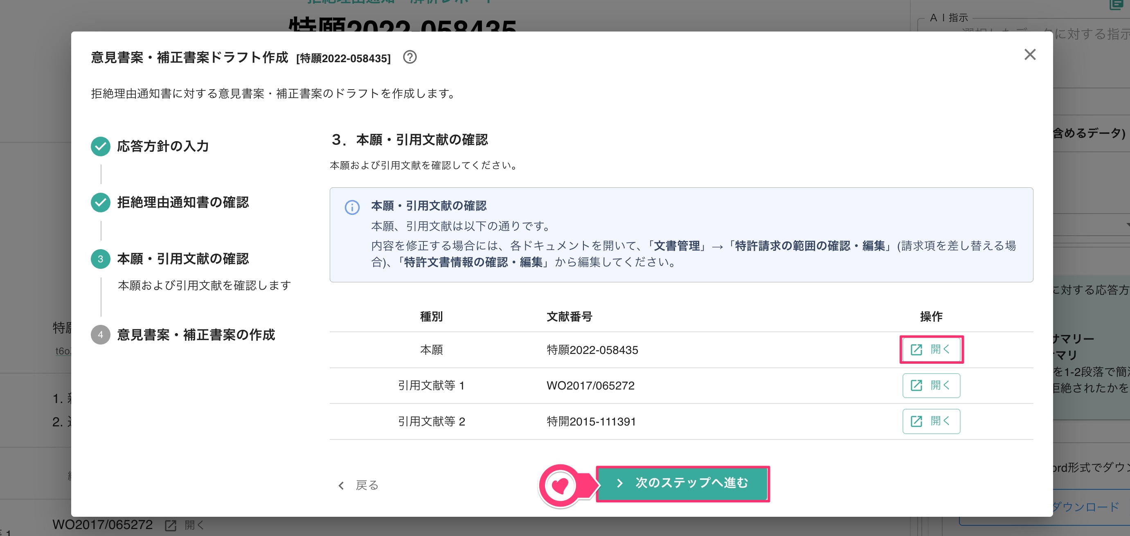Close the draft creation dialog

1029,54
